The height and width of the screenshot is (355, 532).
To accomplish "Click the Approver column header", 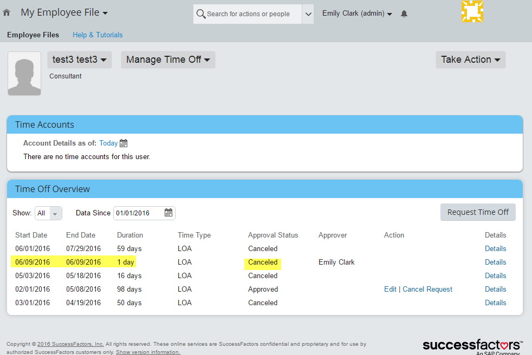I will [333, 235].
